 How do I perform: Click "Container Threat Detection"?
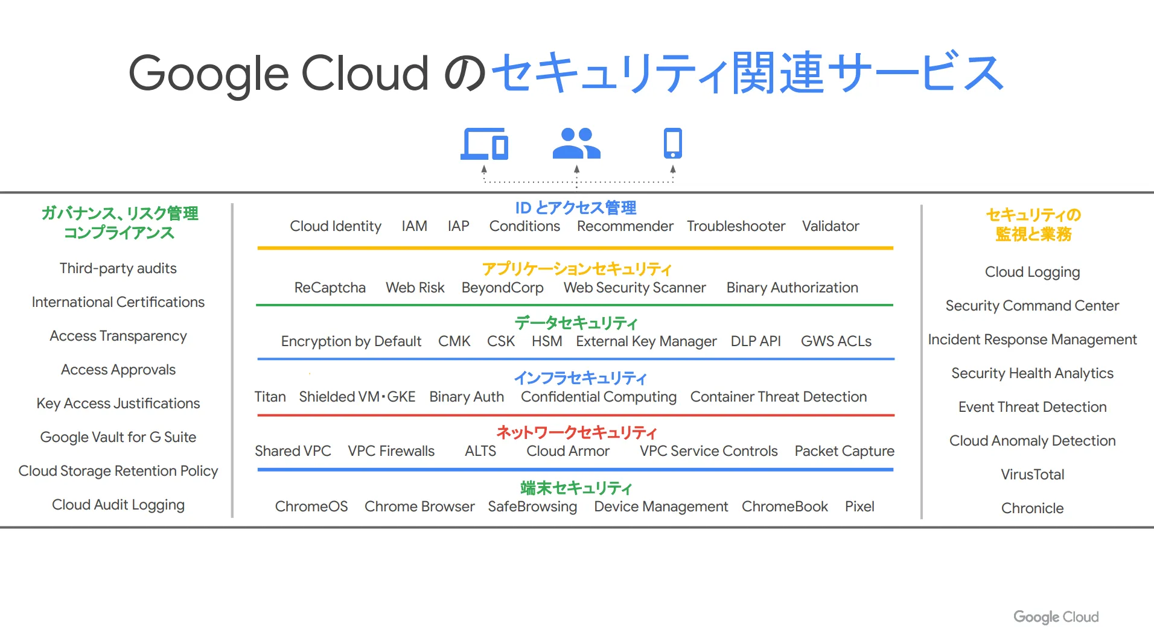(x=779, y=397)
